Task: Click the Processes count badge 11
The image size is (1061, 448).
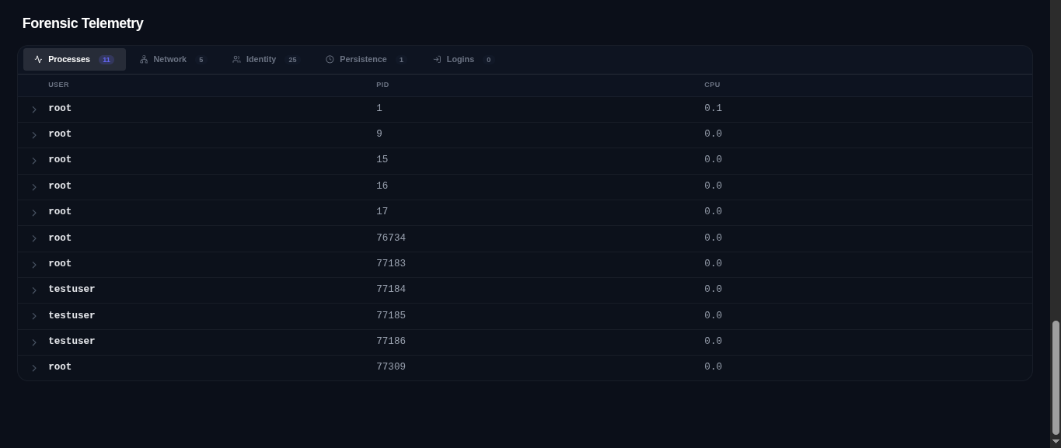Action: click(x=106, y=60)
